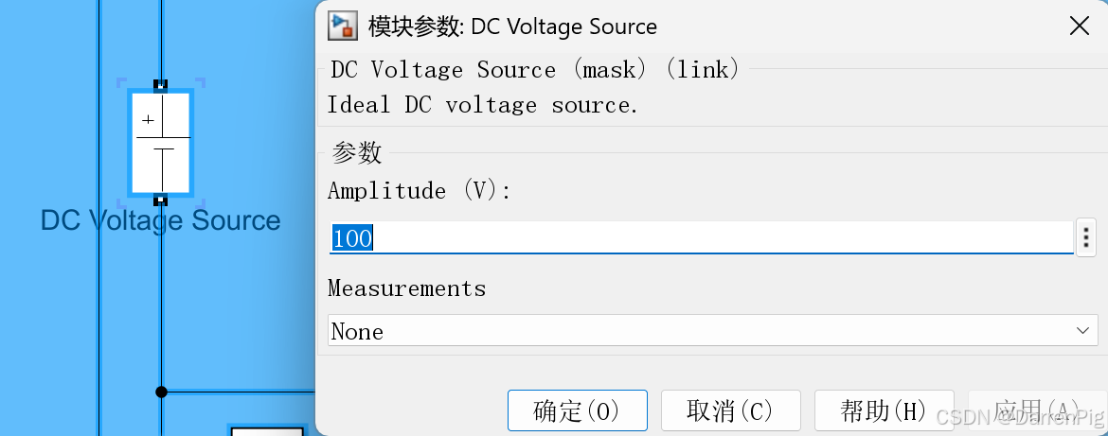Click the dialog title 模块参数: DC Voltage Source
Viewport: 1108px width, 436px height.
pos(512,26)
